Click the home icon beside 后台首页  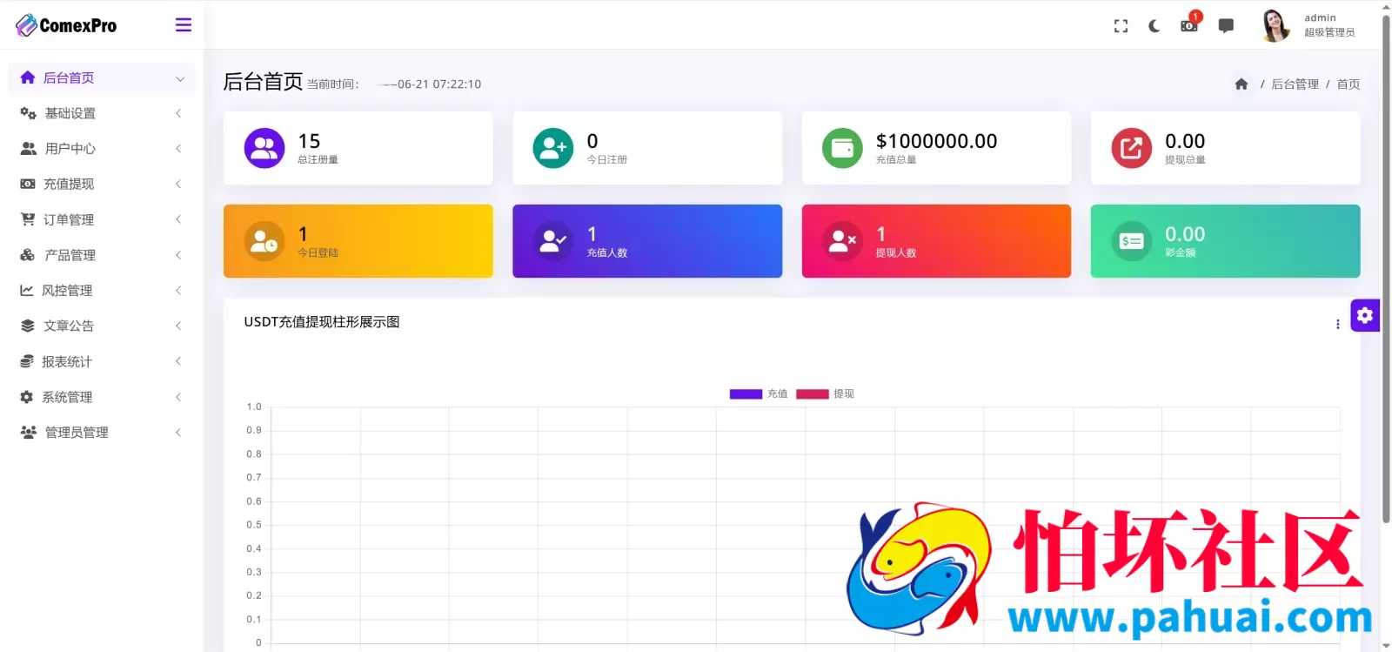click(x=28, y=77)
